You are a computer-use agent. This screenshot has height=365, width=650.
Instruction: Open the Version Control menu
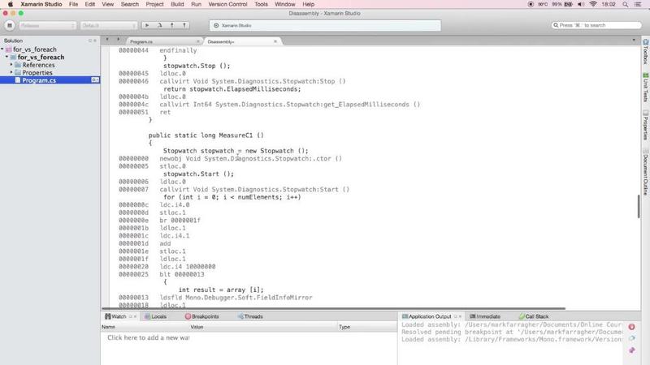coord(227,4)
